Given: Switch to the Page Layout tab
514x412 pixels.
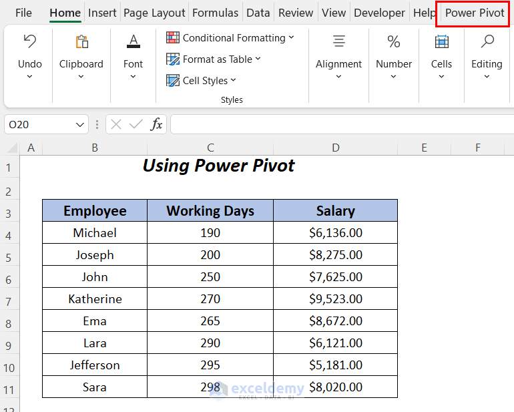Looking at the screenshot, I should [154, 13].
